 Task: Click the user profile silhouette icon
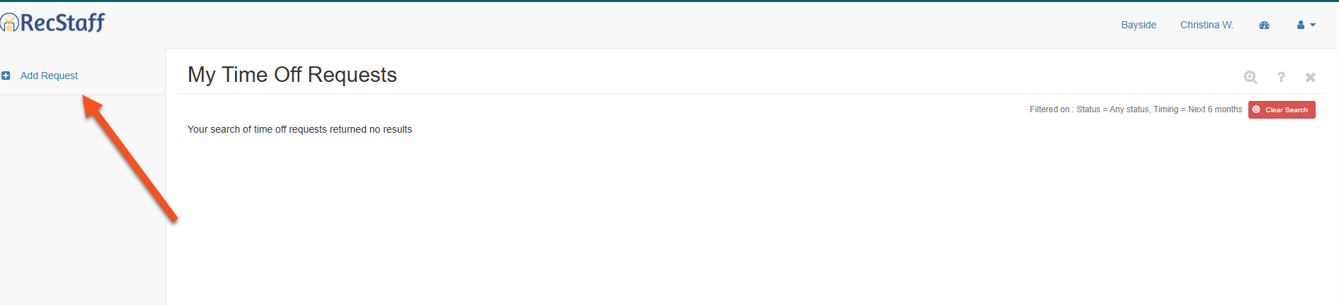1301,25
